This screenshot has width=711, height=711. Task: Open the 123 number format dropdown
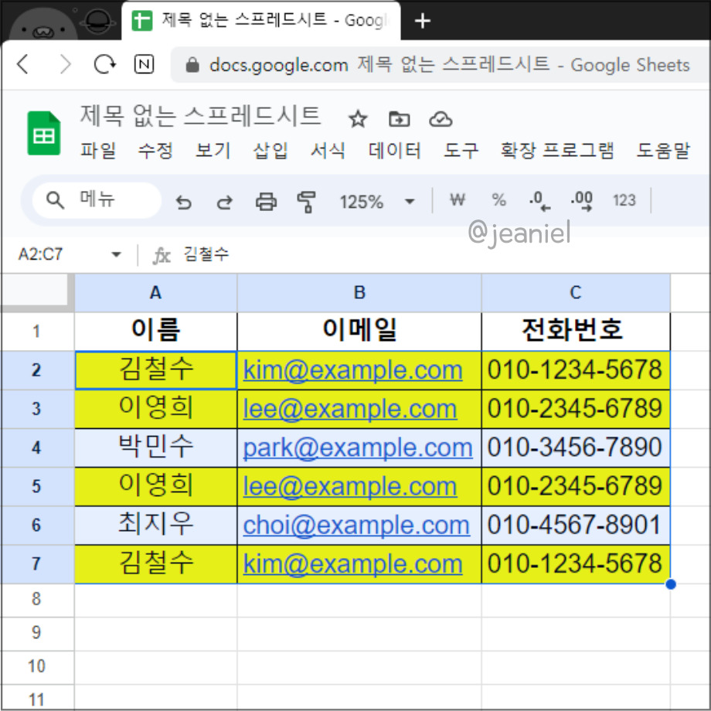pyautogui.click(x=624, y=201)
